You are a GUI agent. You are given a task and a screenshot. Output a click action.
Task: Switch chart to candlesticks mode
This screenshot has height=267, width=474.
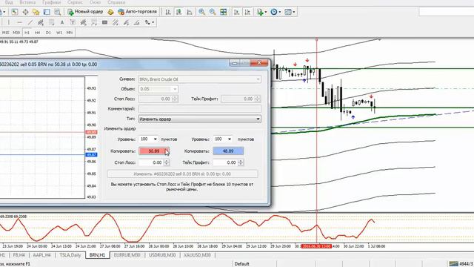click(x=178, y=12)
